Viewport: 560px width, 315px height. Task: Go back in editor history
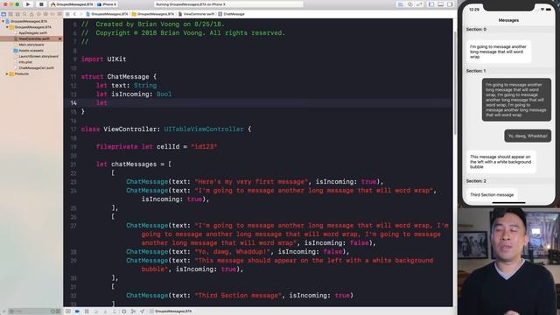pos(74,14)
